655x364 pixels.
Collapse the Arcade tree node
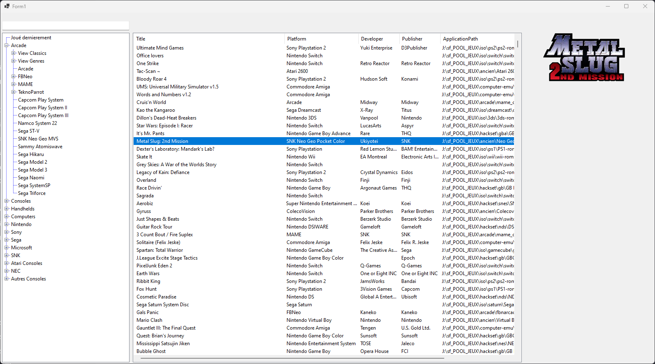pyautogui.click(x=7, y=45)
